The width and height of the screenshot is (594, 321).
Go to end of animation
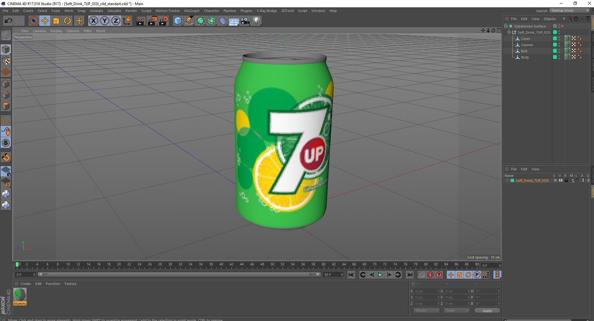409,275
